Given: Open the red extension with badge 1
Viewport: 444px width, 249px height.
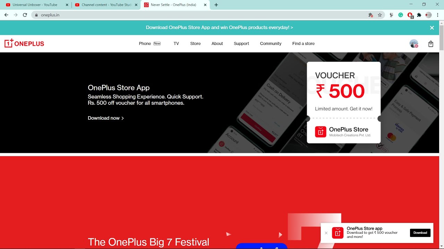Looking at the screenshot, I should click(410, 15).
